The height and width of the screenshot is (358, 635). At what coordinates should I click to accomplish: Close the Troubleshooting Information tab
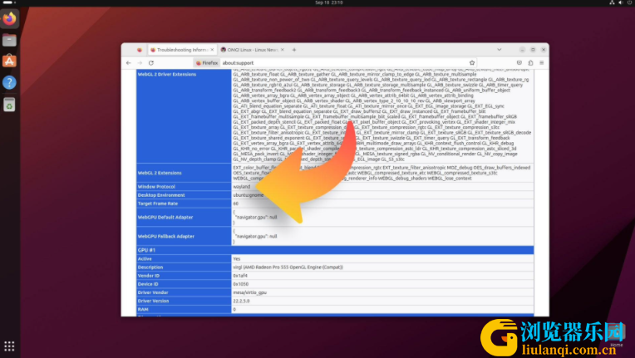212,50
